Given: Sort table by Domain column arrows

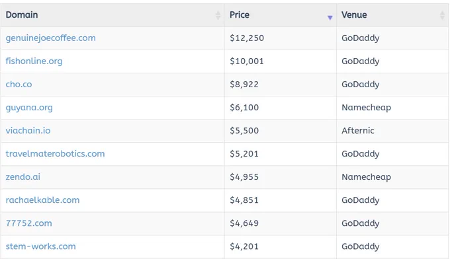Looking at the screenshot, I should click(x=218, y=15).
